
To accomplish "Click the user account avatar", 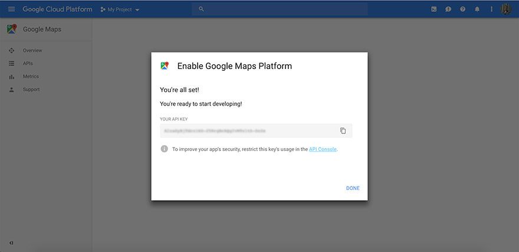I will click(x=506, y=9).
